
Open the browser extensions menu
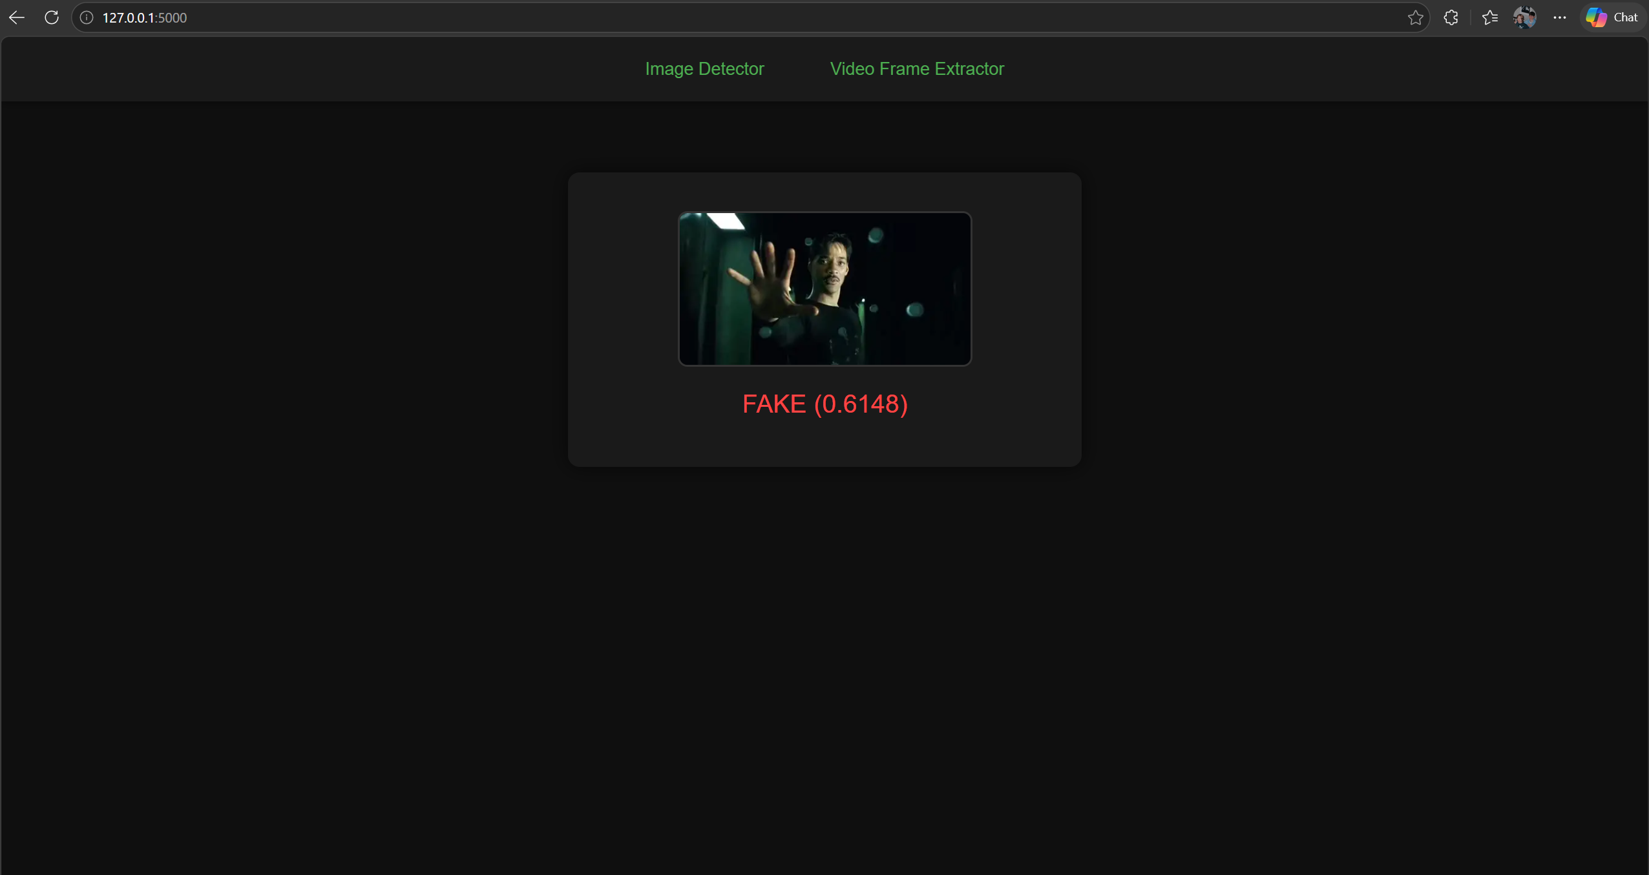[x=1451, y=17]
